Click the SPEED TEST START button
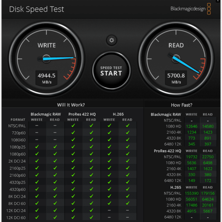The height and width of the screenshot is (222, 222). [x=111, y=71]
